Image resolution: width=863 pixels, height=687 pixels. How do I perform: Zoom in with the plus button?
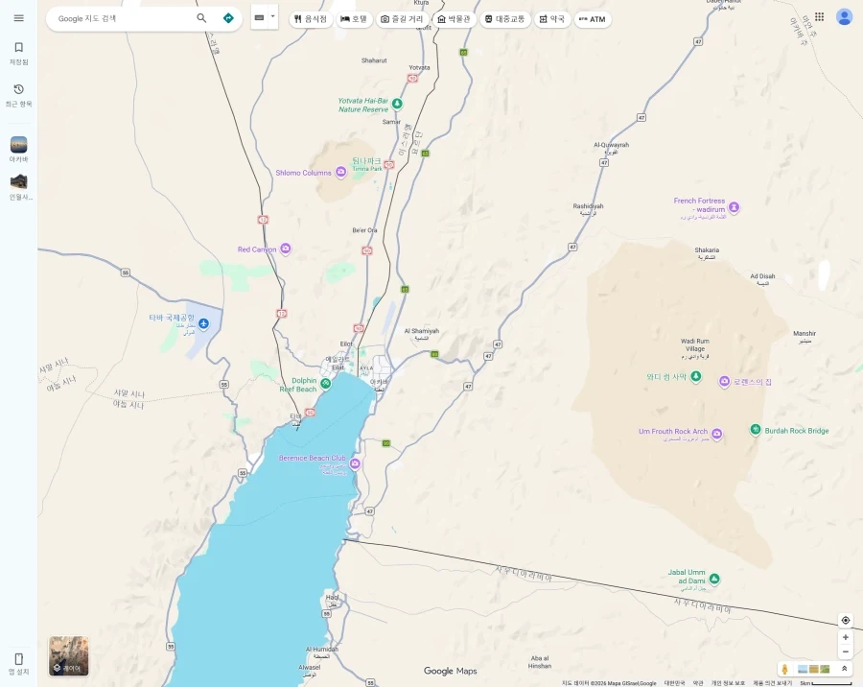pyautogui.click(x=846, y=637)
